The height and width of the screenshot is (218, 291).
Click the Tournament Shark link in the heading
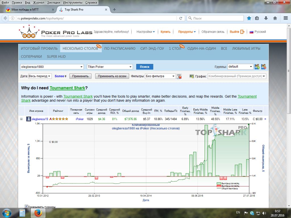pos(67,88)
